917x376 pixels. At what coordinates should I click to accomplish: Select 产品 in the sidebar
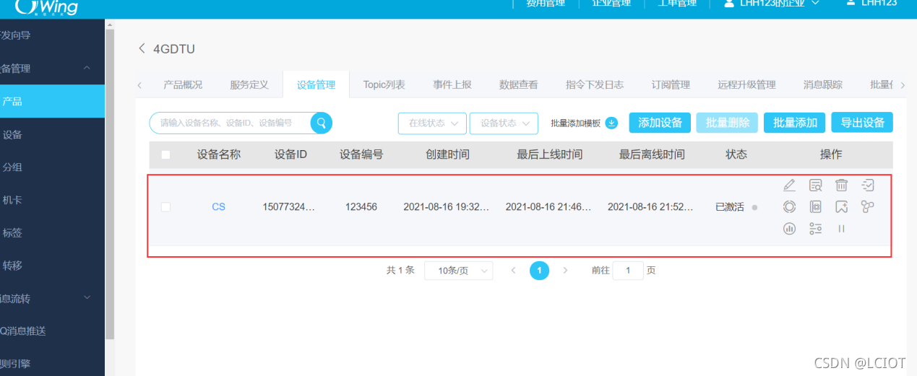pyautogui.click(x=52, y=102)
